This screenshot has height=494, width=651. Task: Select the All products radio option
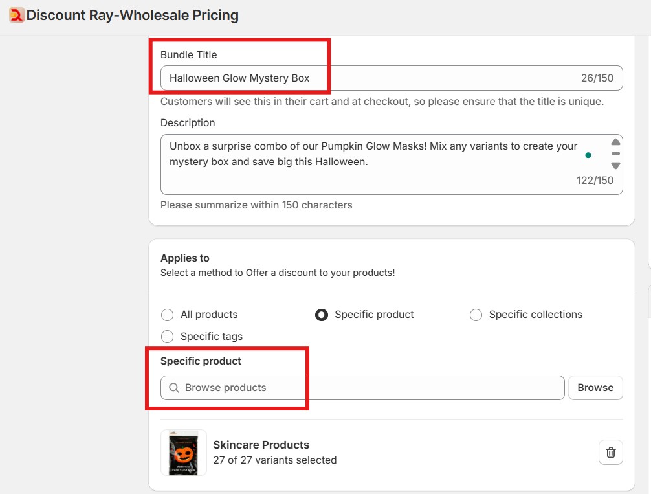(x=168, y=315)
